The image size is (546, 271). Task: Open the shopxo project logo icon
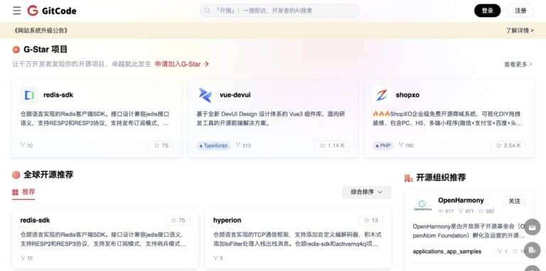381,95
